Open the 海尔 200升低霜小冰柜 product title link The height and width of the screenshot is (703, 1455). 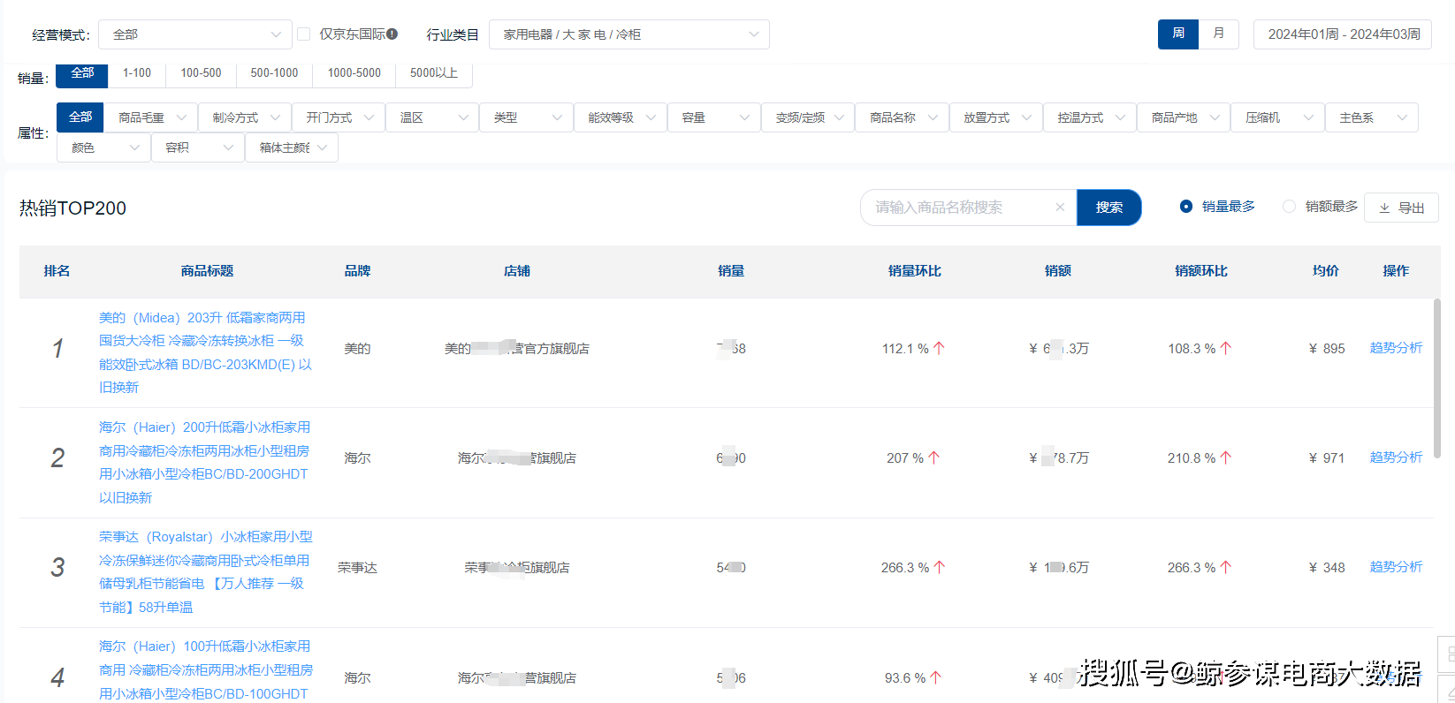[205, 462]
